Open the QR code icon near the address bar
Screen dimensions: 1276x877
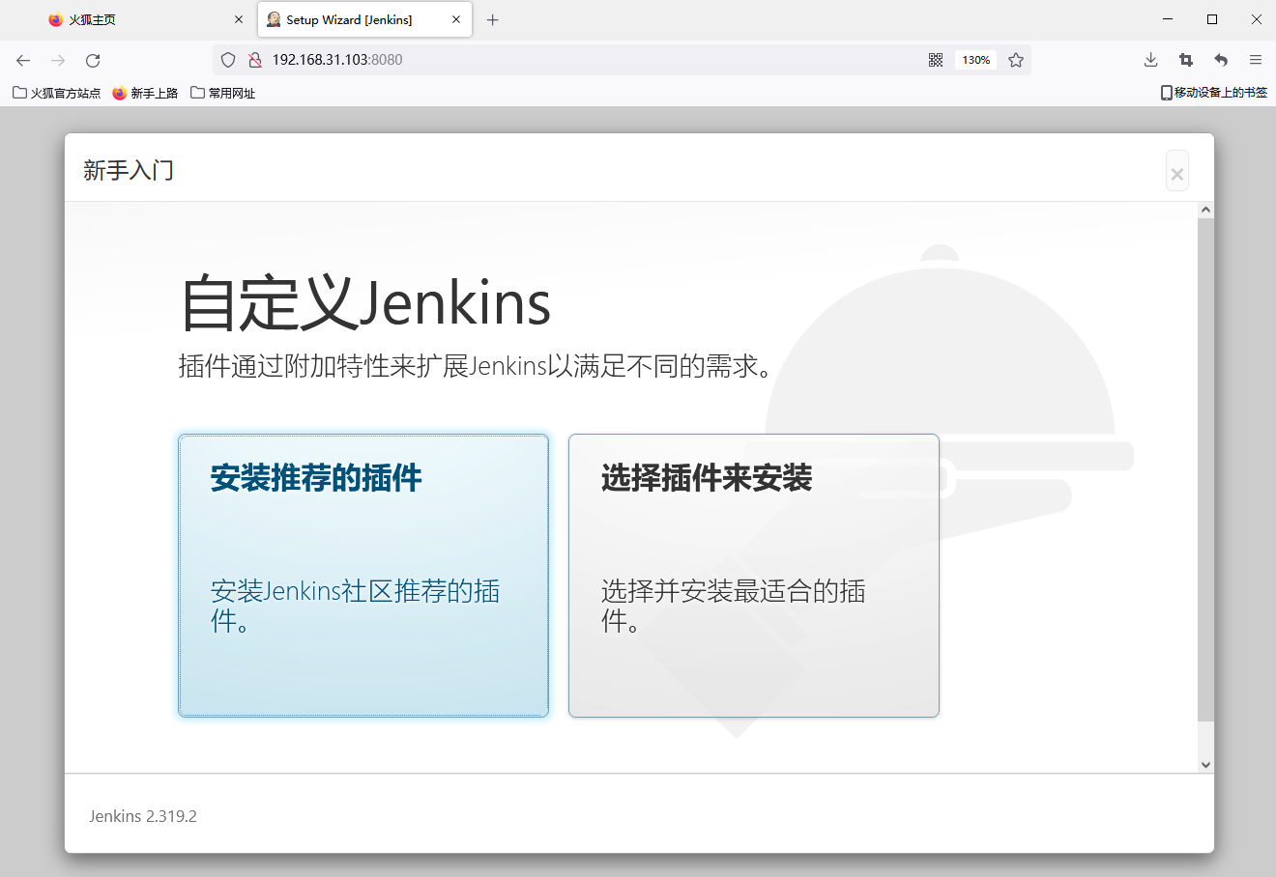click(x=934, y=60)
